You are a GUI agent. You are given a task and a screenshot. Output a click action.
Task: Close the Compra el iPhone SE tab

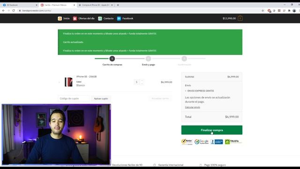[x=112, y=5]
